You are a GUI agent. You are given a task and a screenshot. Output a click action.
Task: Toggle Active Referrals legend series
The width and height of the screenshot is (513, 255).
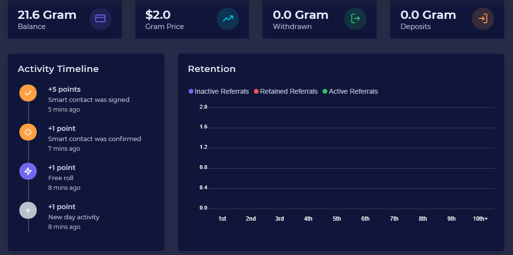tap(351, 91)
